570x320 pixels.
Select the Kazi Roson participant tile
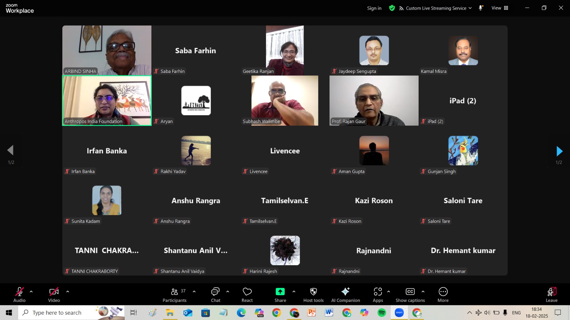(x=374, y=201)
